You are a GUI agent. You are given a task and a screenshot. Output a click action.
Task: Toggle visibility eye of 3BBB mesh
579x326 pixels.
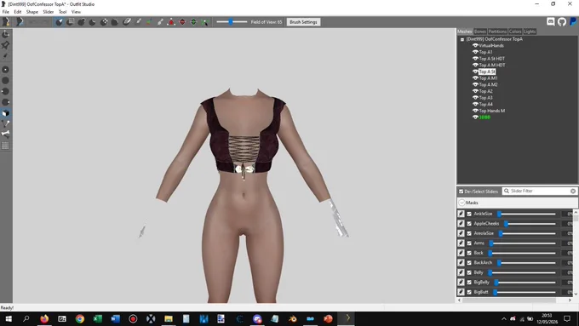475,117
